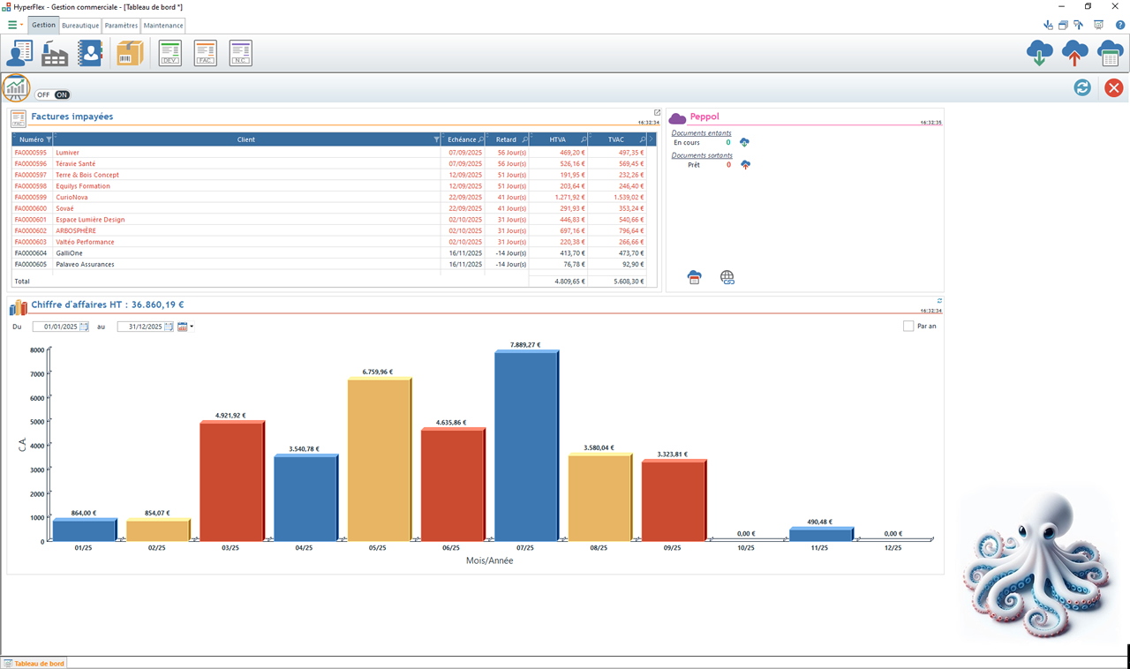
Task: Open the product box with barcode icon
Action: 130,53
